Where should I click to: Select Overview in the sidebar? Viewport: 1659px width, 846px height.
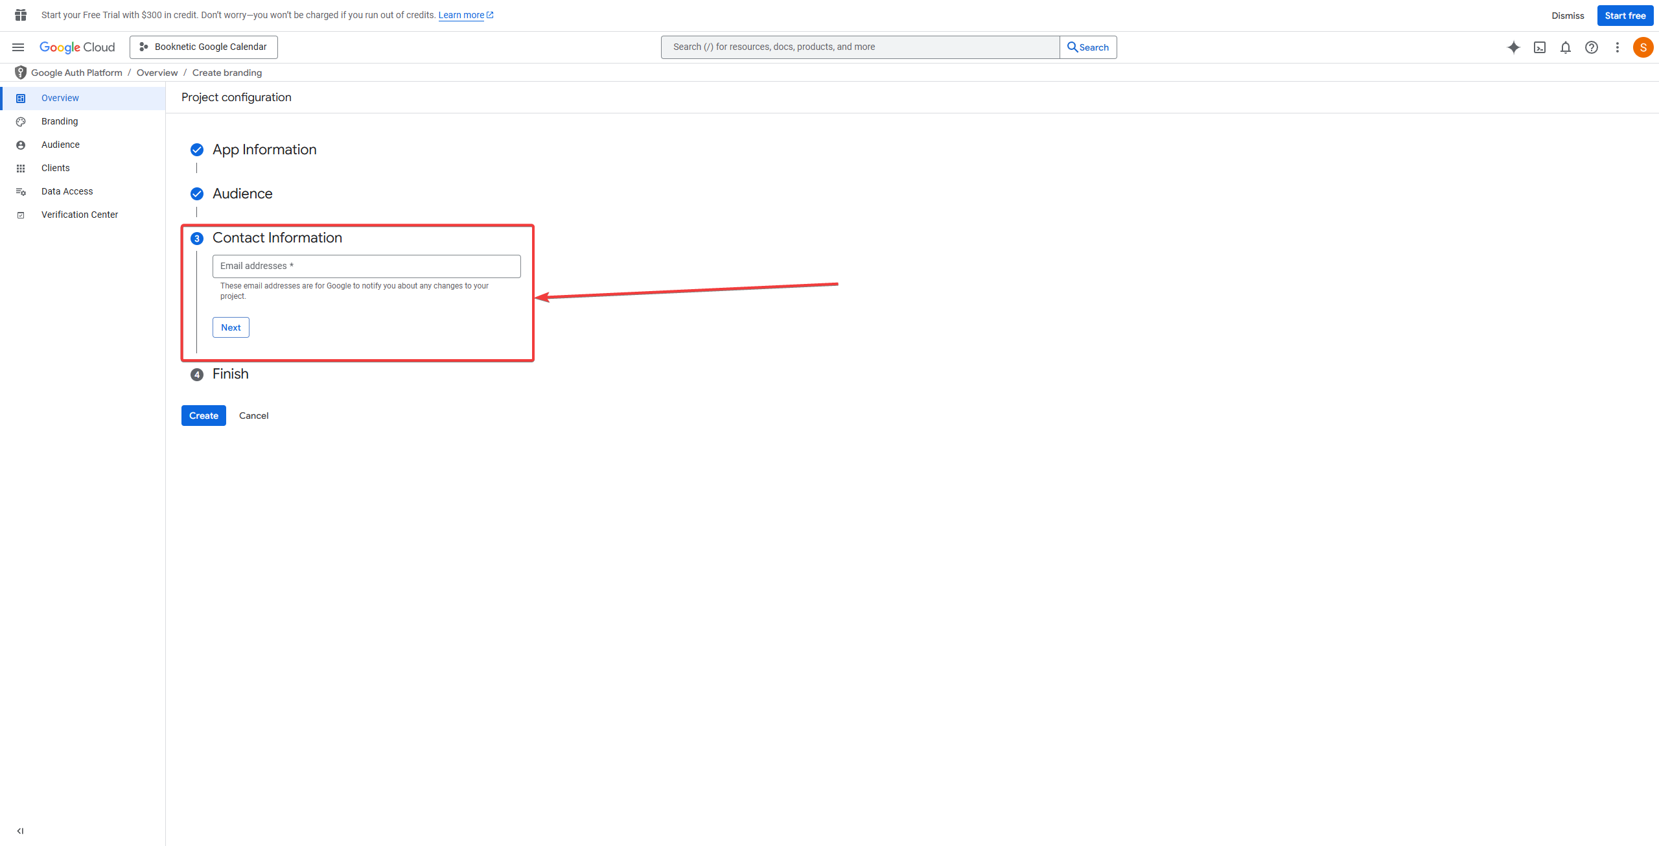click(x=83, y=98)
